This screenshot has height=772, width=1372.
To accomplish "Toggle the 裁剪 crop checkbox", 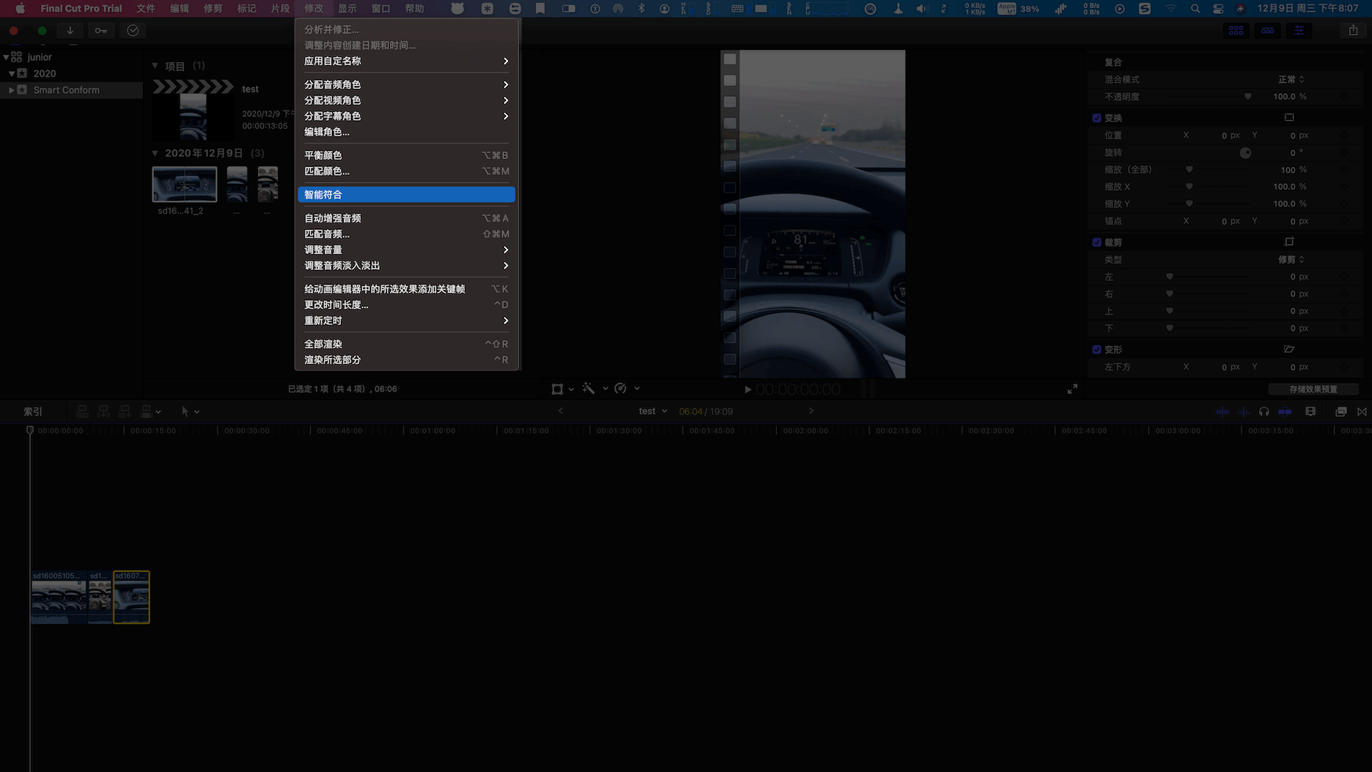I will 1097,243.
